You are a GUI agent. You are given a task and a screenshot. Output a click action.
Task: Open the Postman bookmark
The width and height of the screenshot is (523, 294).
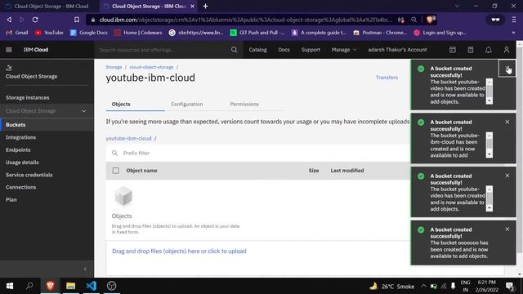click(x=380, y=33)
